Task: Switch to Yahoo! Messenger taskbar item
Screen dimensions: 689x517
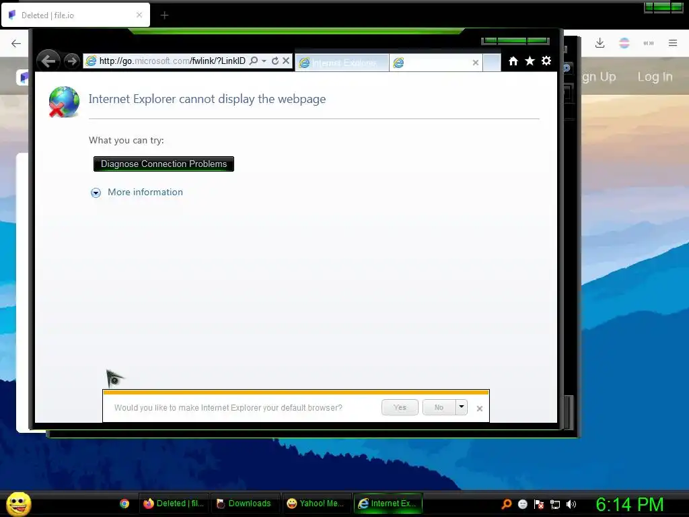Action: pos(316,504)
